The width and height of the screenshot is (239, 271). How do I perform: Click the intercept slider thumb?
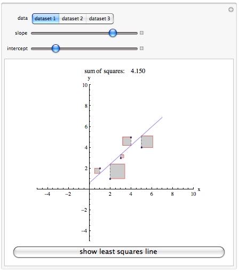(x=55, y=49)
